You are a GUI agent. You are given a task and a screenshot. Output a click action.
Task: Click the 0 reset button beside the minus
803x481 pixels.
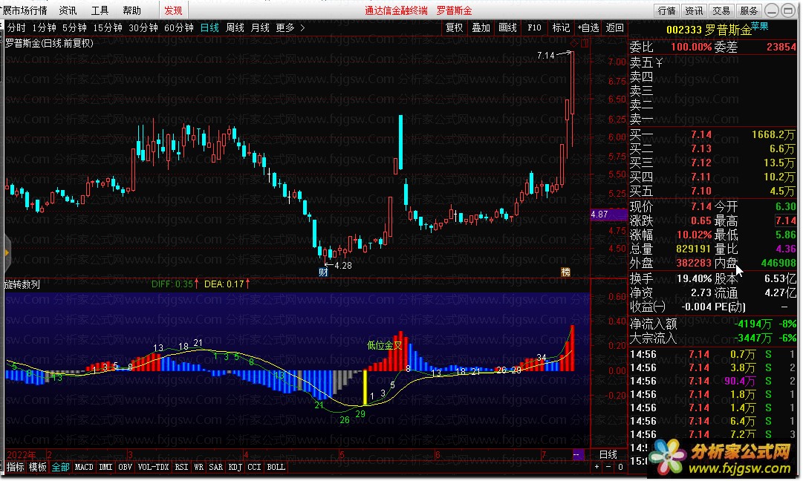tap(620, 467)
